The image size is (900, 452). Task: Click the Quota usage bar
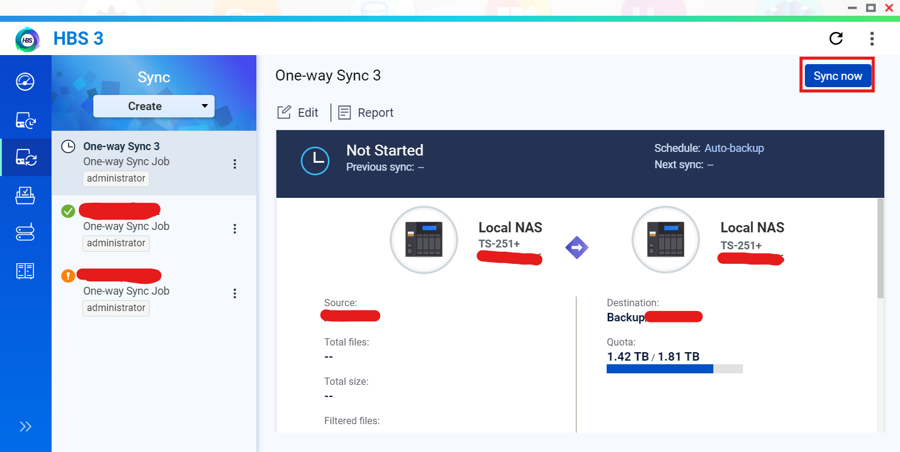[675, 368]
